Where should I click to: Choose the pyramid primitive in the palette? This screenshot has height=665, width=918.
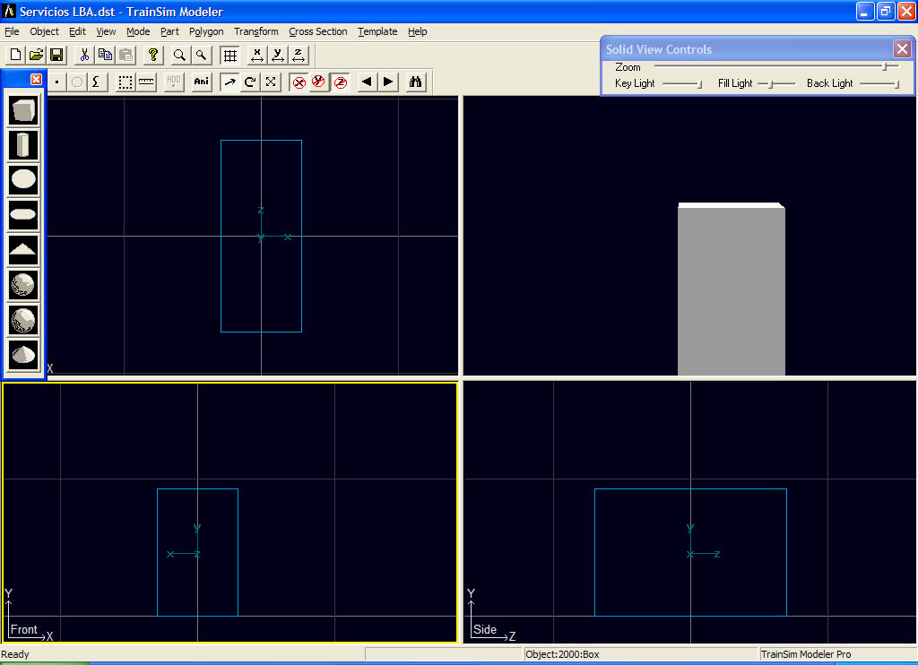coord(24,249)
